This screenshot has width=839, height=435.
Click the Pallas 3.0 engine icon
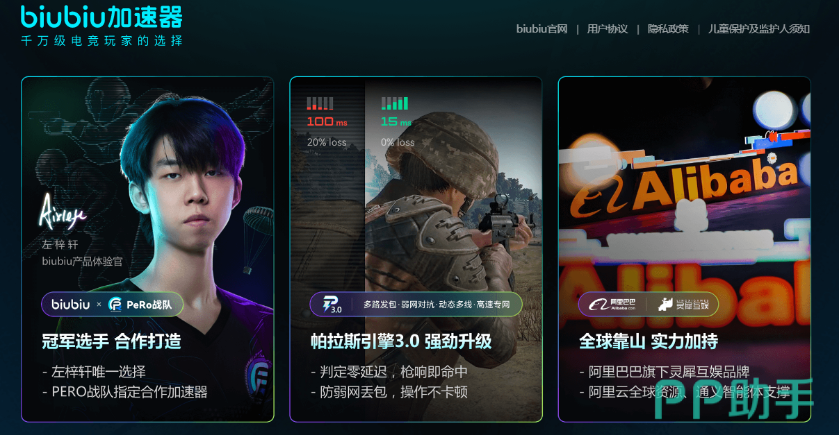pyautogui.click(x=332, y=304)
